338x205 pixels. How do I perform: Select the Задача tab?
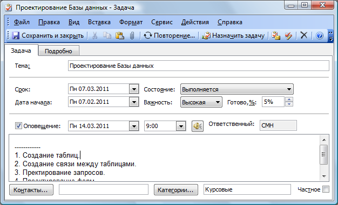21,51
